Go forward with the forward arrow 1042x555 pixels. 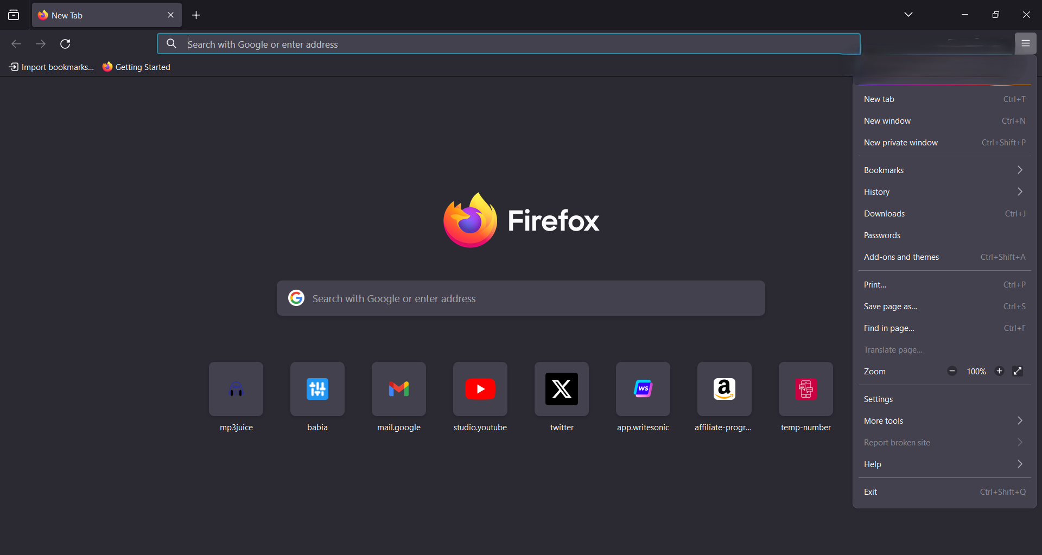pos(41,44)
